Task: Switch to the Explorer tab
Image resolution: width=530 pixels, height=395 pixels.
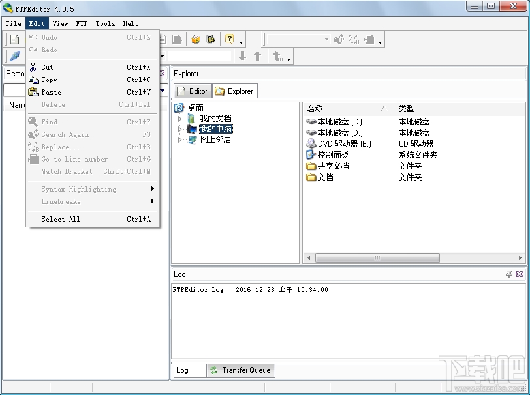Action: coord(234,91)
